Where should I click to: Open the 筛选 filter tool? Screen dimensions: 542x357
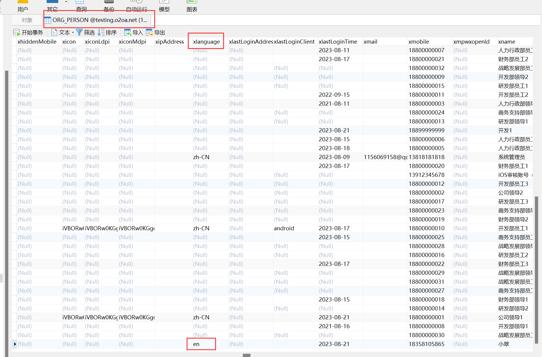[85, 32]
